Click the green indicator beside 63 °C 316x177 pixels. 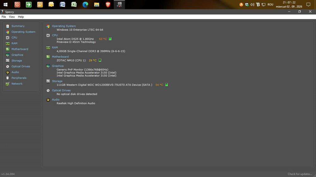(x=110, y=39)
